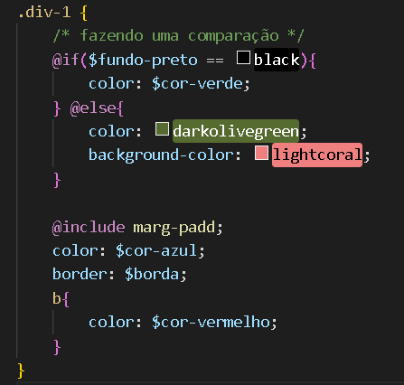Click the $cor-verde variable

pos(197,84)
